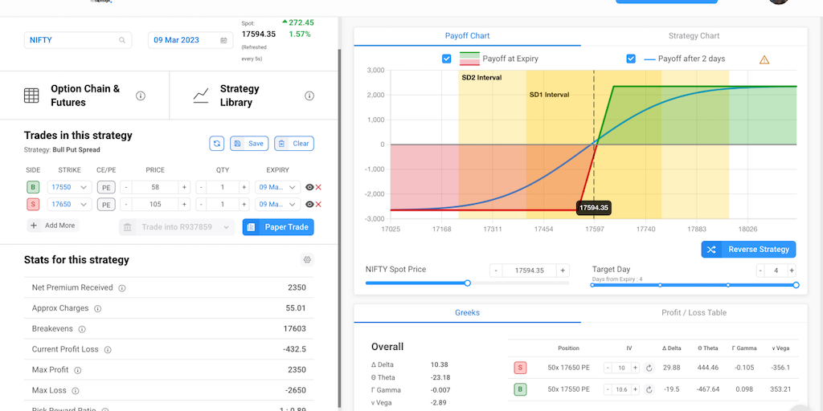Reset IV for 17550 PE position
Image resolution: width=823 pixels, height=411 pixels.
[649, 389]
